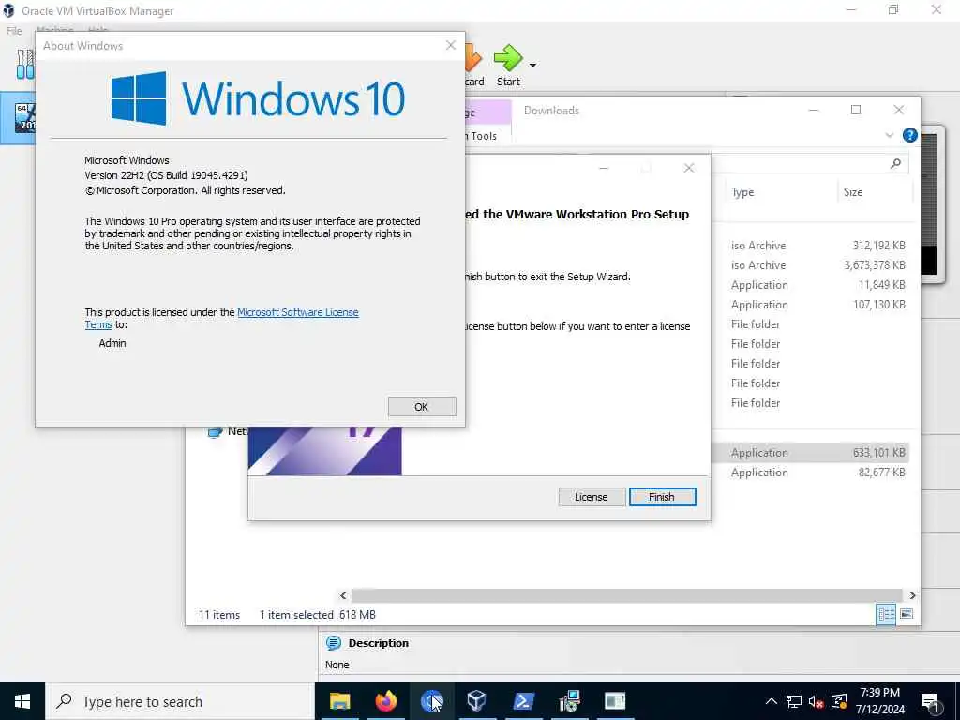The image size is (960, 720).
Task: Click the horizontal scrollbar left arrow in Explorer
Action: tap(343, 595)
